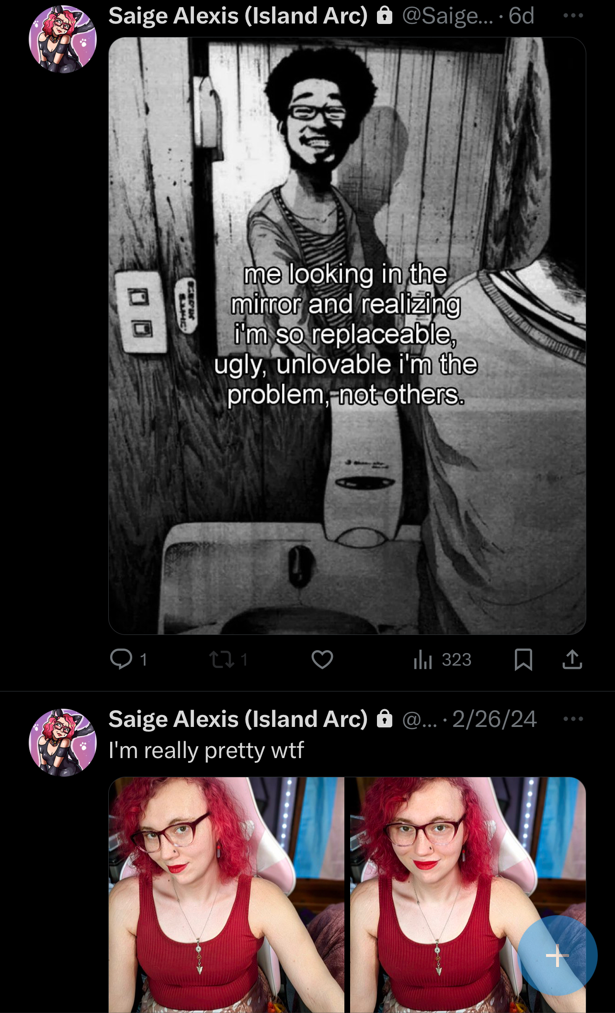Like the mirror meme tweet with the heart
615x1013 pixels.
(322, 659)
